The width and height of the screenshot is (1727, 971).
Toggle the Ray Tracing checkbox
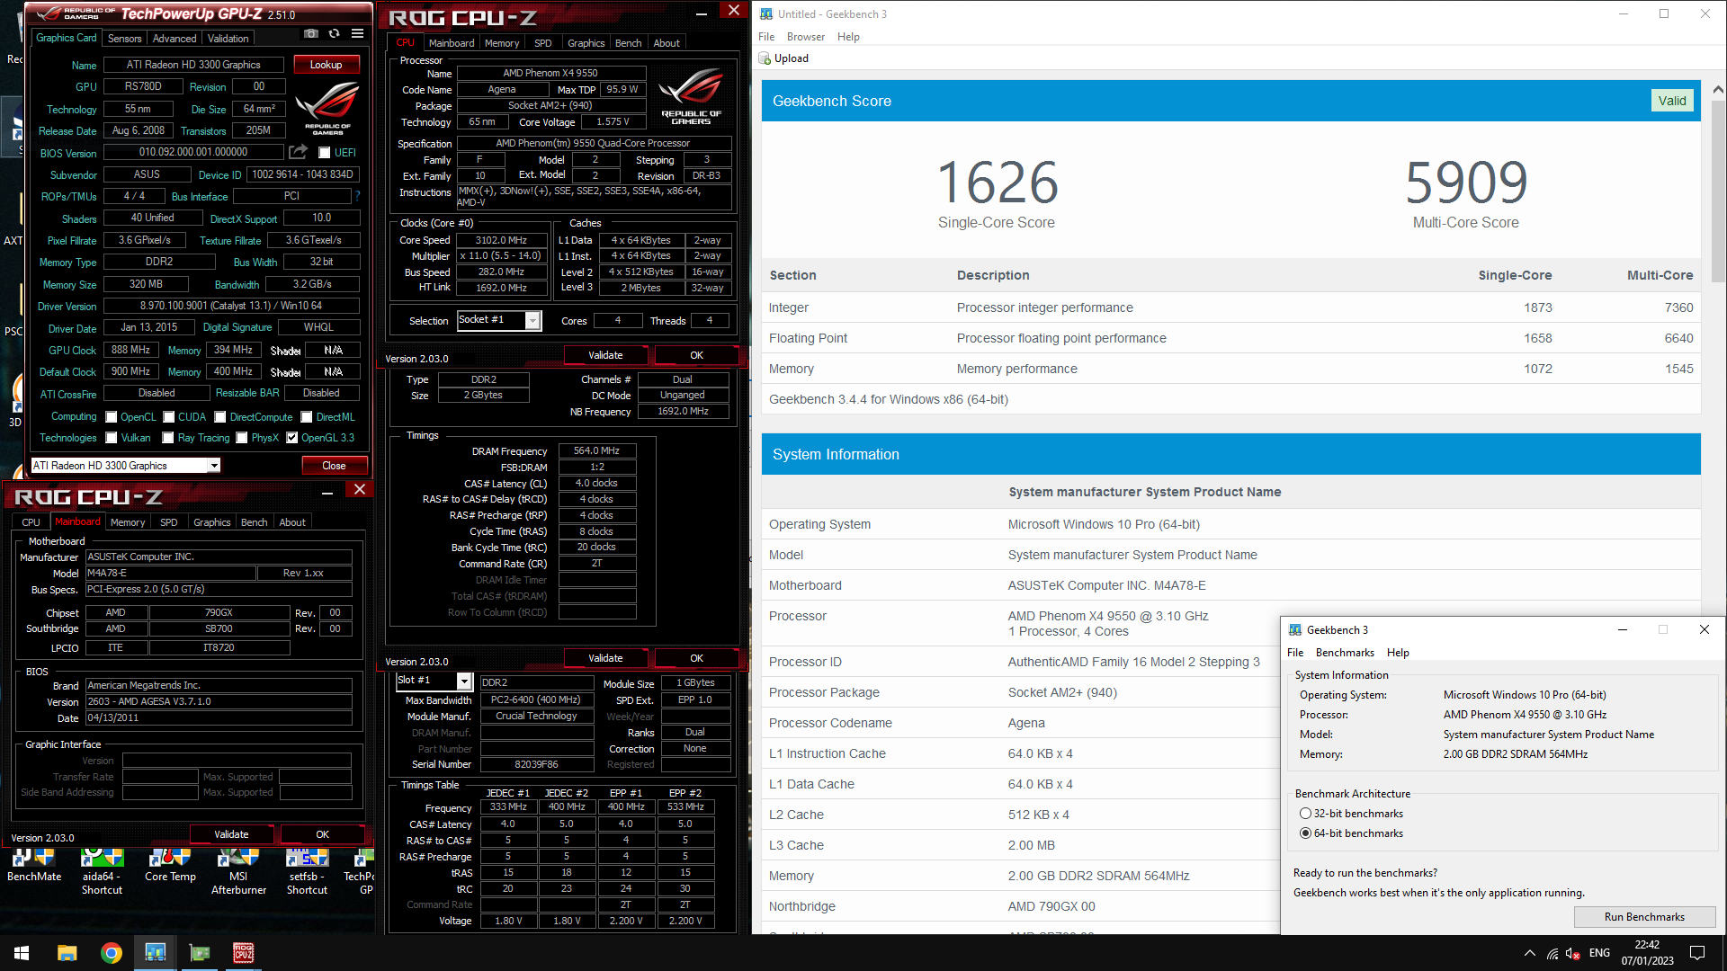pos(168,438)
